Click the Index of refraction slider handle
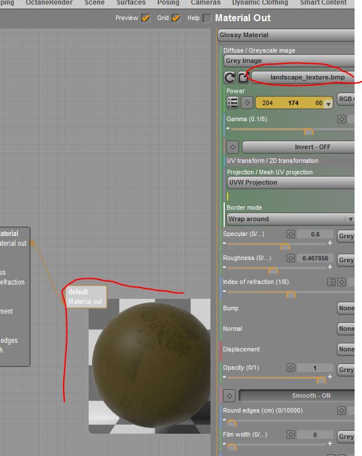Viewport: 362px width, 456px height. pyautogui.click(x=291, y=295)
